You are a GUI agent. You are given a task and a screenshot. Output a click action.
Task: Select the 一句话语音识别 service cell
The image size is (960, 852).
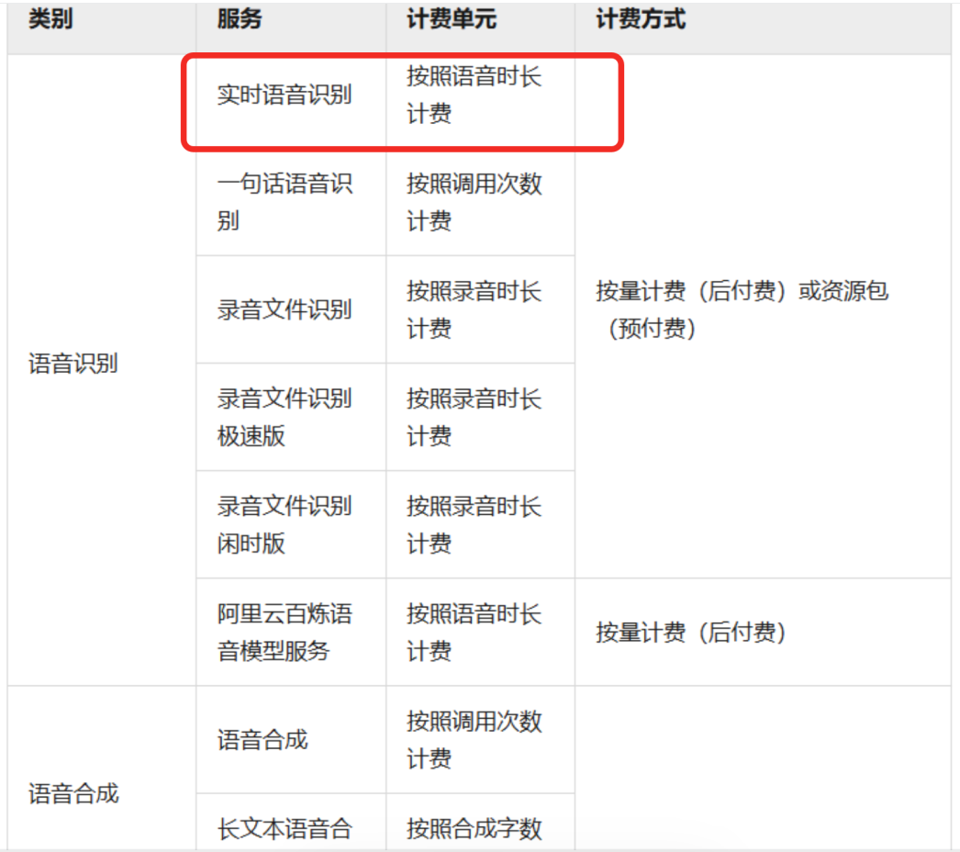285,202
